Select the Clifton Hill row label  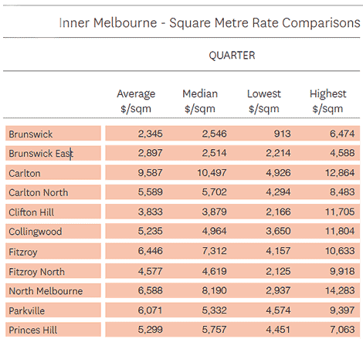[53, 212]
